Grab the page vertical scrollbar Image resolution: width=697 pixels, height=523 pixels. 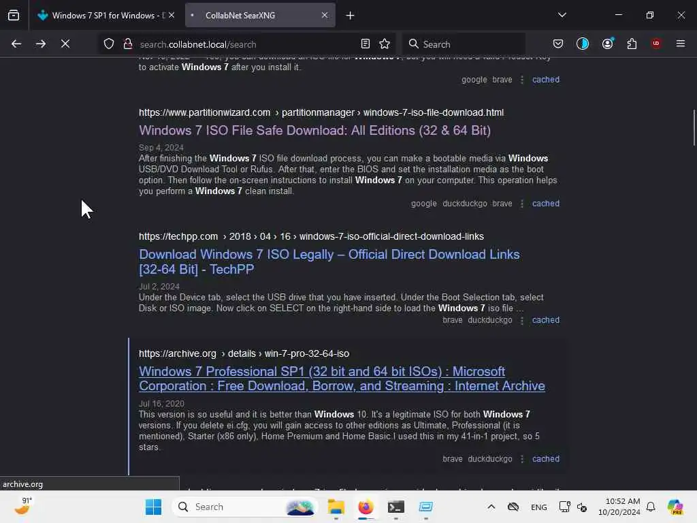(x=694, y=127)
